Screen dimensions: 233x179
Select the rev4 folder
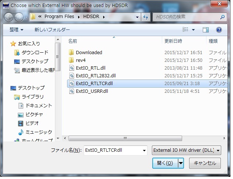[147, 60]
